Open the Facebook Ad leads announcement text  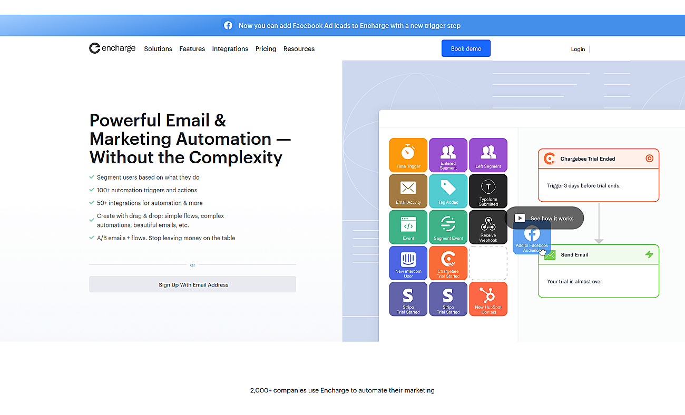349,25
